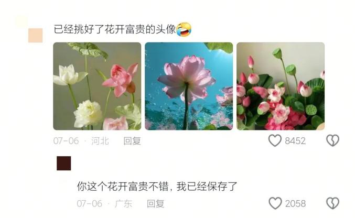The width and height of the screenshot is (355, 218).
Task: Like the reply with 2058 likes
Action: [x=275, y=203]
